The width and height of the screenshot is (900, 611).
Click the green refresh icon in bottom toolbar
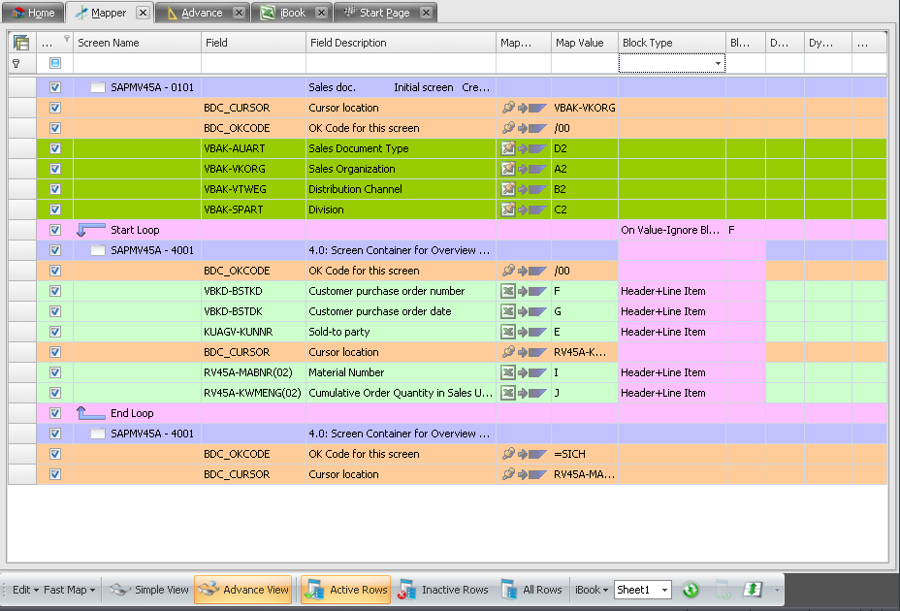[x=690, y=590]
